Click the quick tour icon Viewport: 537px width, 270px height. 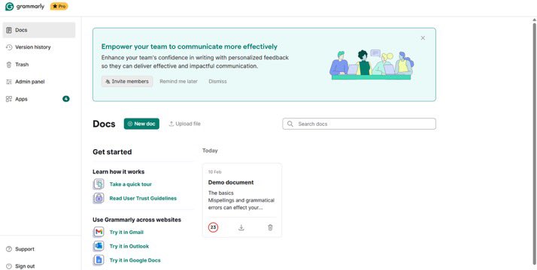pos(99,184)
